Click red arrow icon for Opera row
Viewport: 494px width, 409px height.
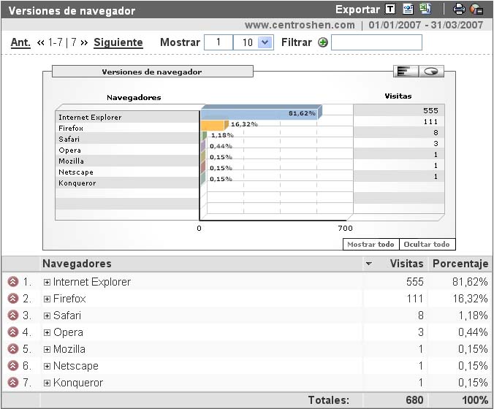point(13,332)
